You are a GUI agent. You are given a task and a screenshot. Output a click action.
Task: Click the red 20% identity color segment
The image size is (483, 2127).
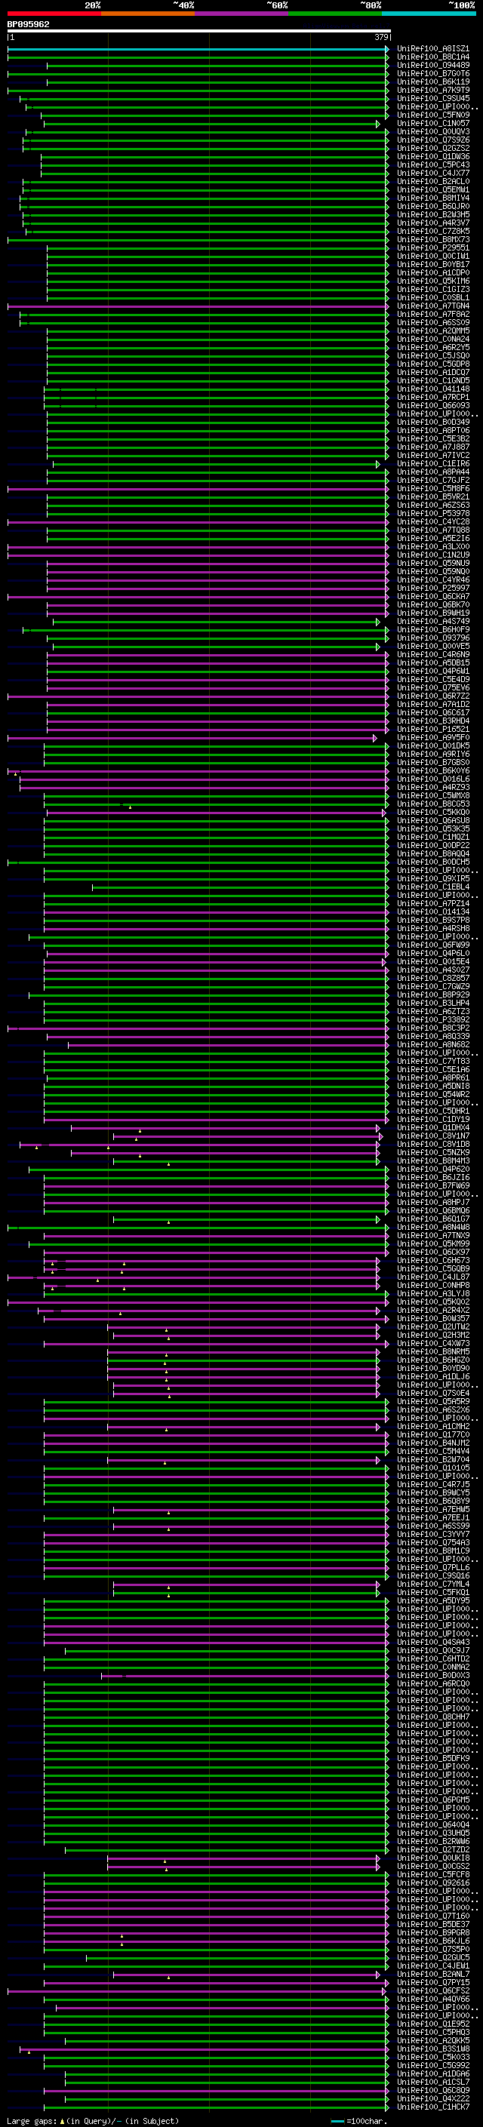pos(54,14)
